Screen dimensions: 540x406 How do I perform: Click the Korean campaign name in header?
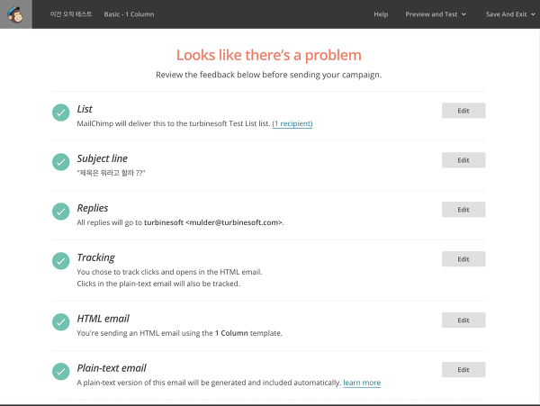(x=71, y=14)
